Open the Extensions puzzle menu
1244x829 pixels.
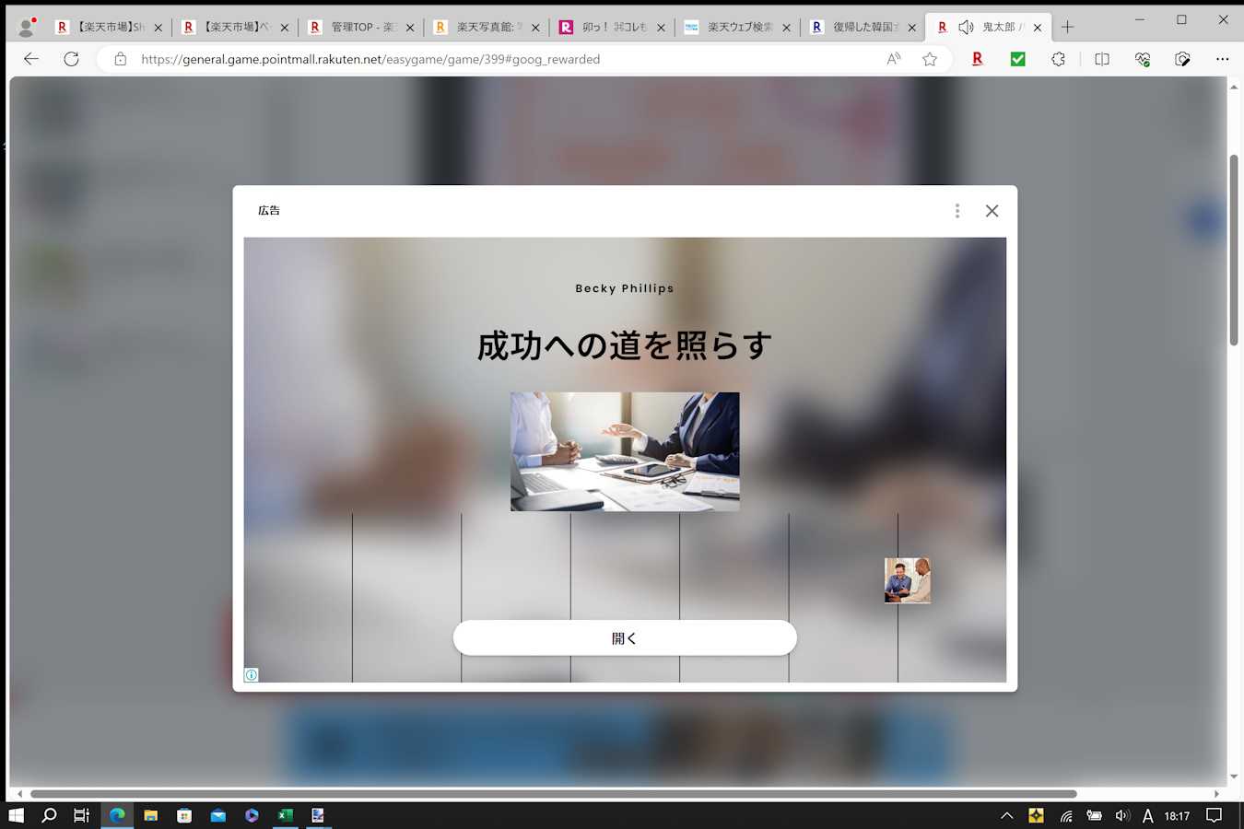[1058, 59]
